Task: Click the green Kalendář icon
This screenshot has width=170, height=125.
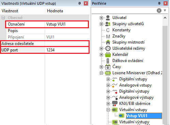Action: tap(108, 54)
